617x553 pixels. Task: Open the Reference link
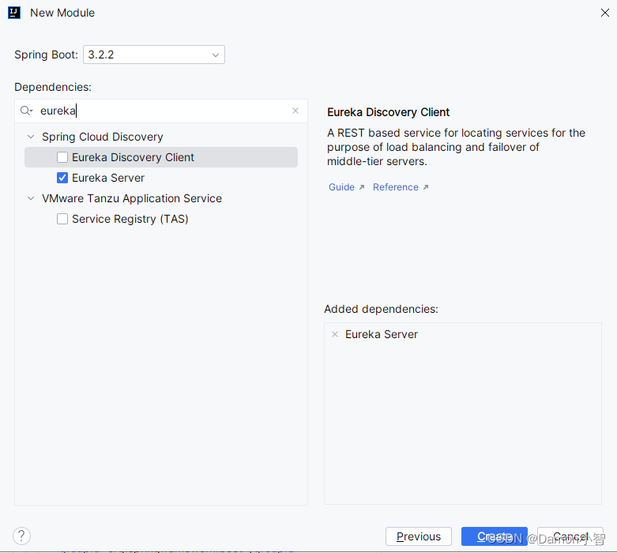401,187
